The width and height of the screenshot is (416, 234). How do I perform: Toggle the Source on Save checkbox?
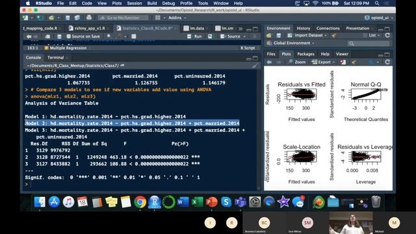[x=69, y=36]
